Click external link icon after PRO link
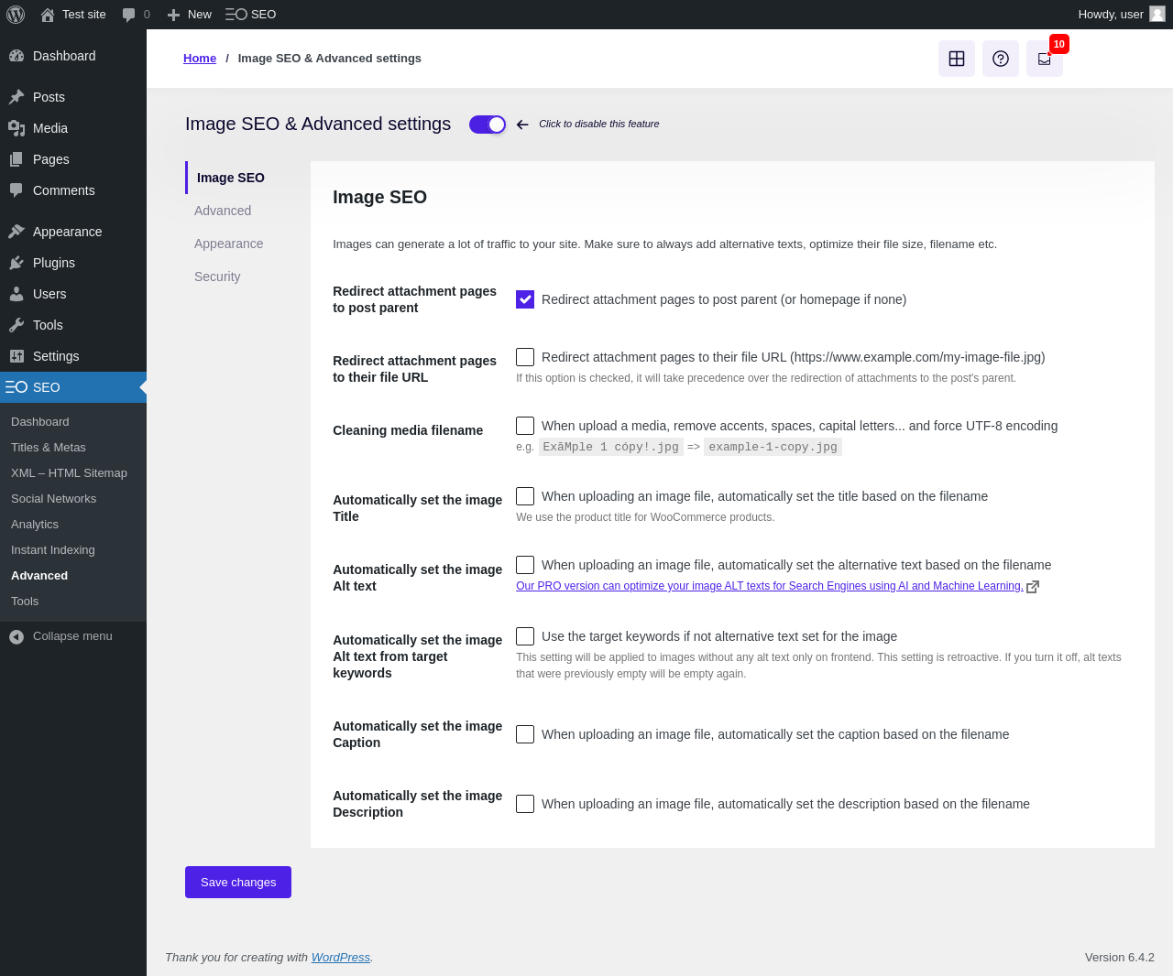1173x976 pixels. pos(1033,587)
